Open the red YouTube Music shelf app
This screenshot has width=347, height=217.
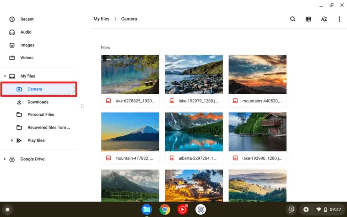[x=182, y=209]
